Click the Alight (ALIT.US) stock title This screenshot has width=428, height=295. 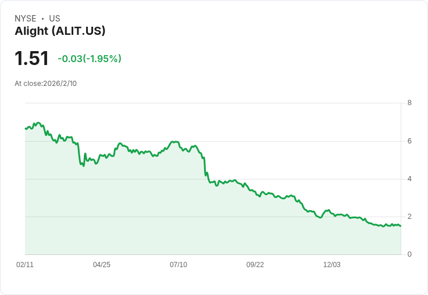[60, 31]
